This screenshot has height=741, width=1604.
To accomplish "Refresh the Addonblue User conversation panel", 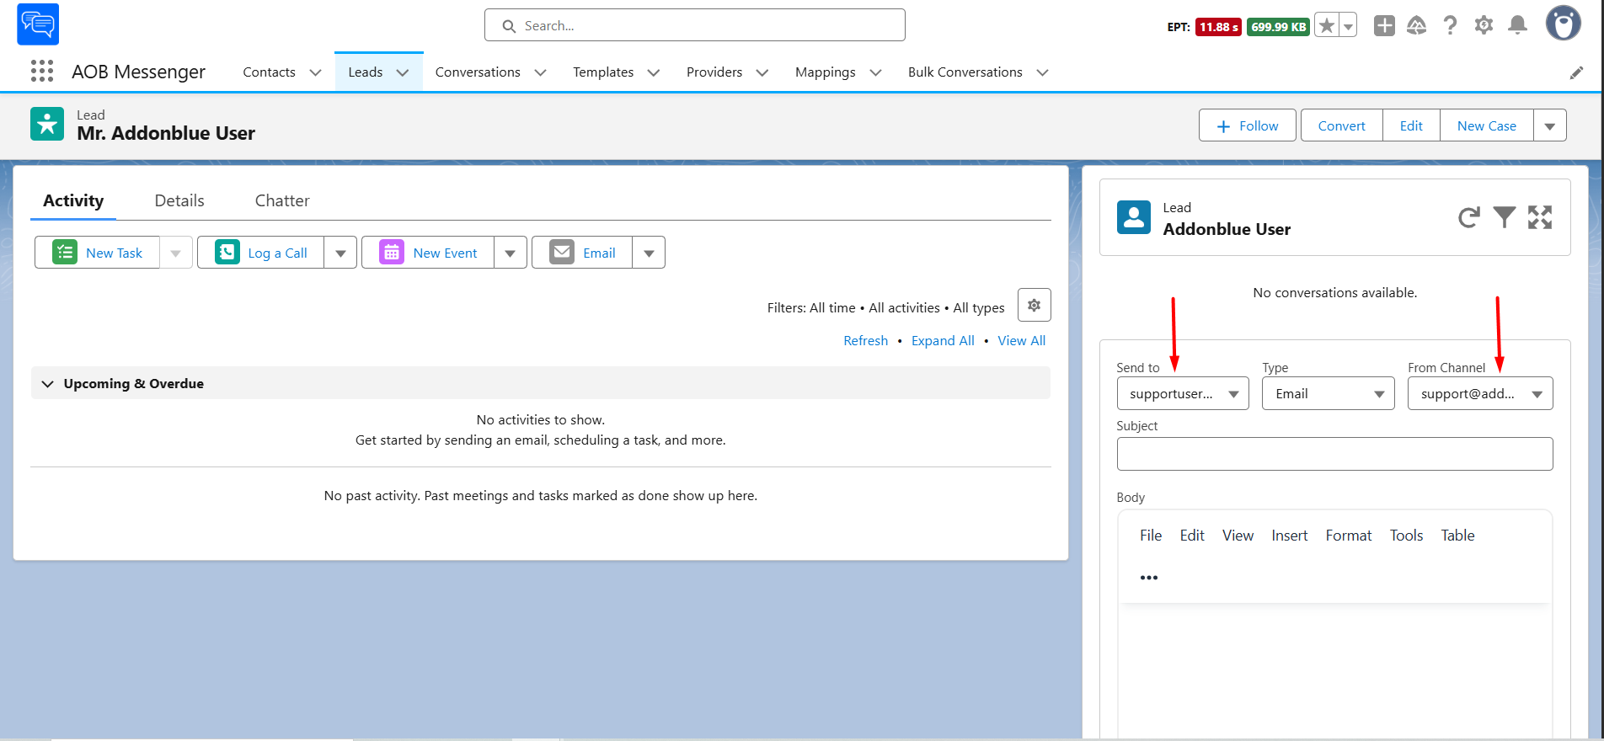I will [1468, 217].
